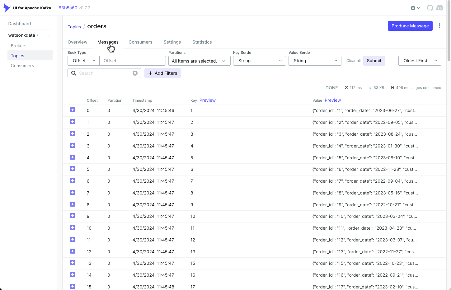Image resolution: width=451 pixels, height=290 pixels.
Task: Open the Seek Type Offset dropdown
Action: (83, 61)
